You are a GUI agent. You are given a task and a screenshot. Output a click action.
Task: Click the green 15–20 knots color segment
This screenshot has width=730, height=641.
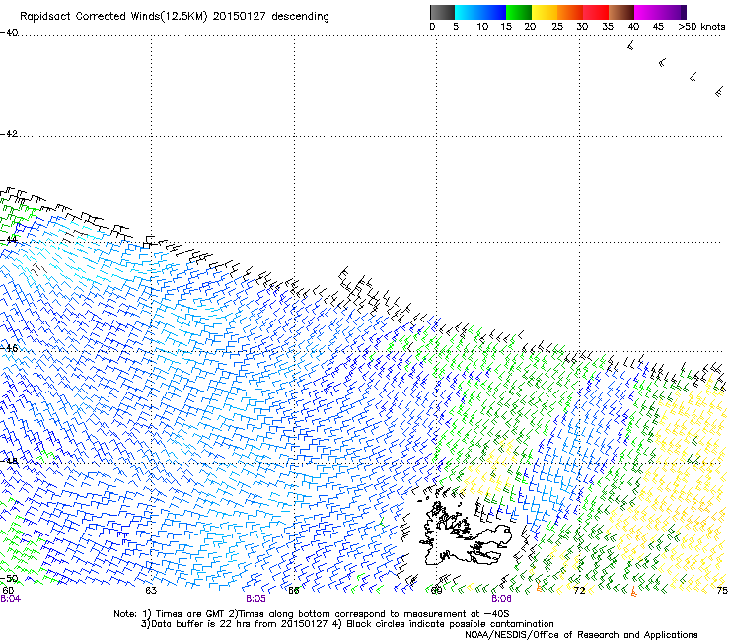519,12
